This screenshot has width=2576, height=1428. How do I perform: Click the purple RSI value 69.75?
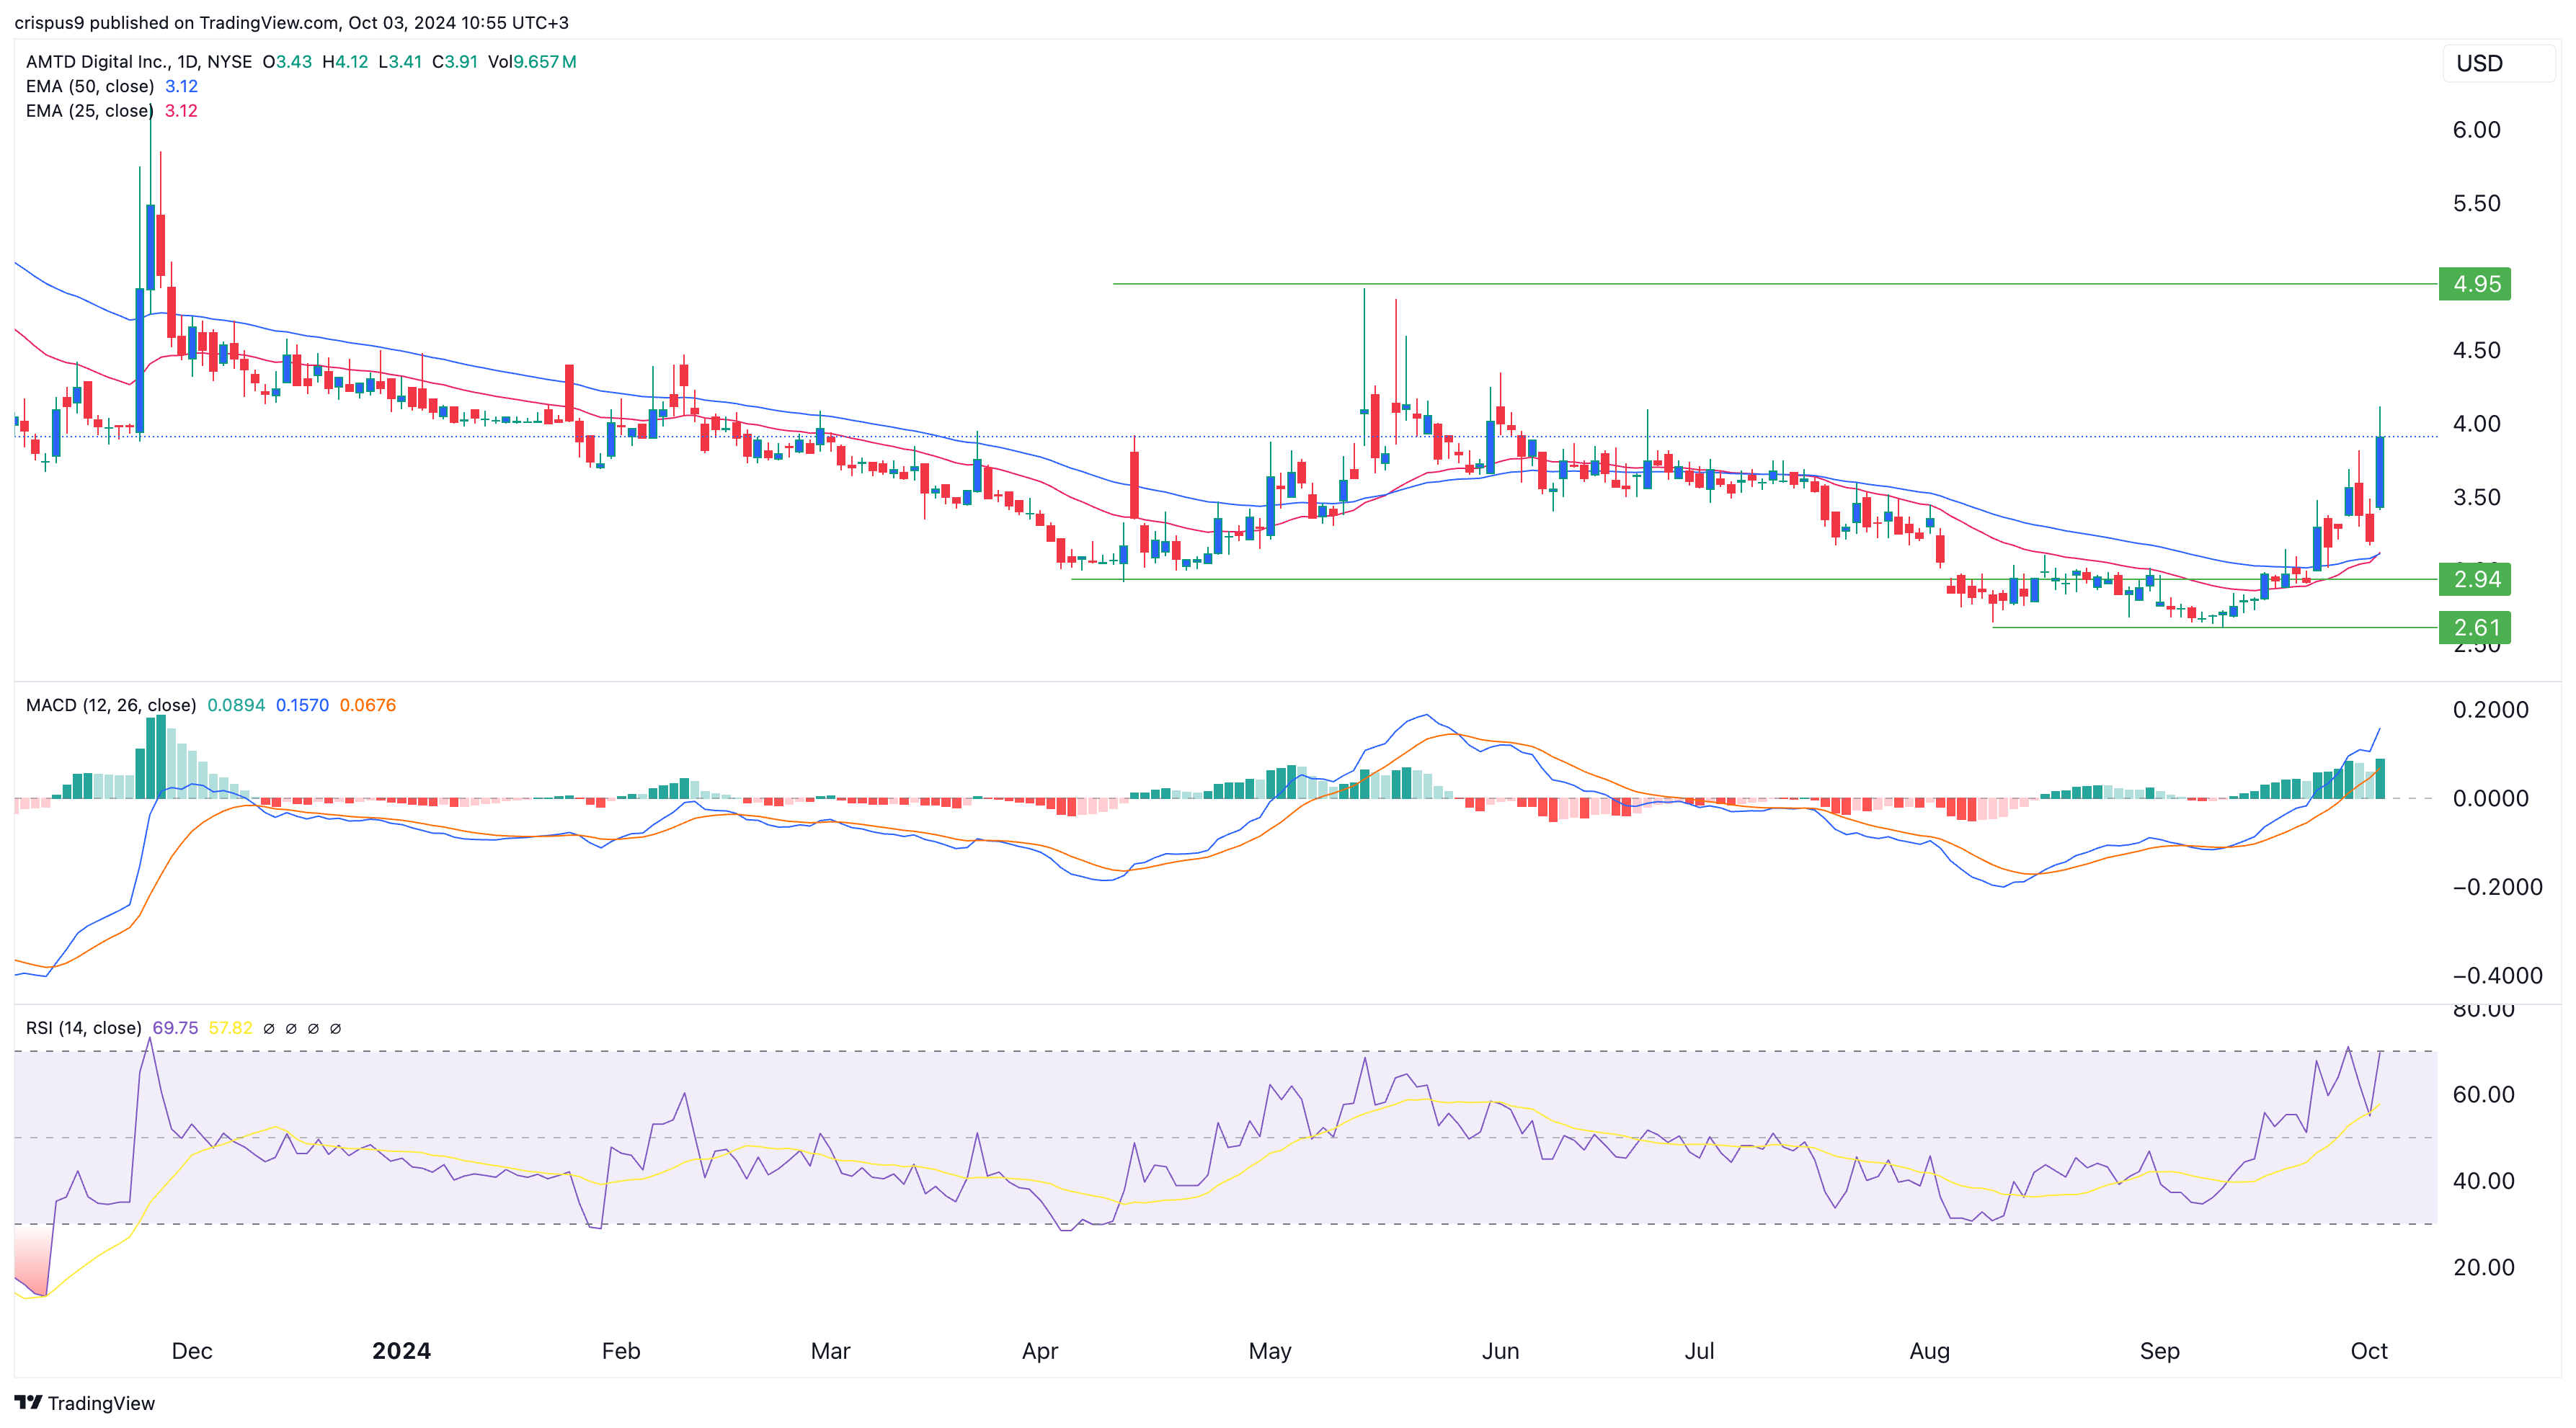pos(175,1028)
